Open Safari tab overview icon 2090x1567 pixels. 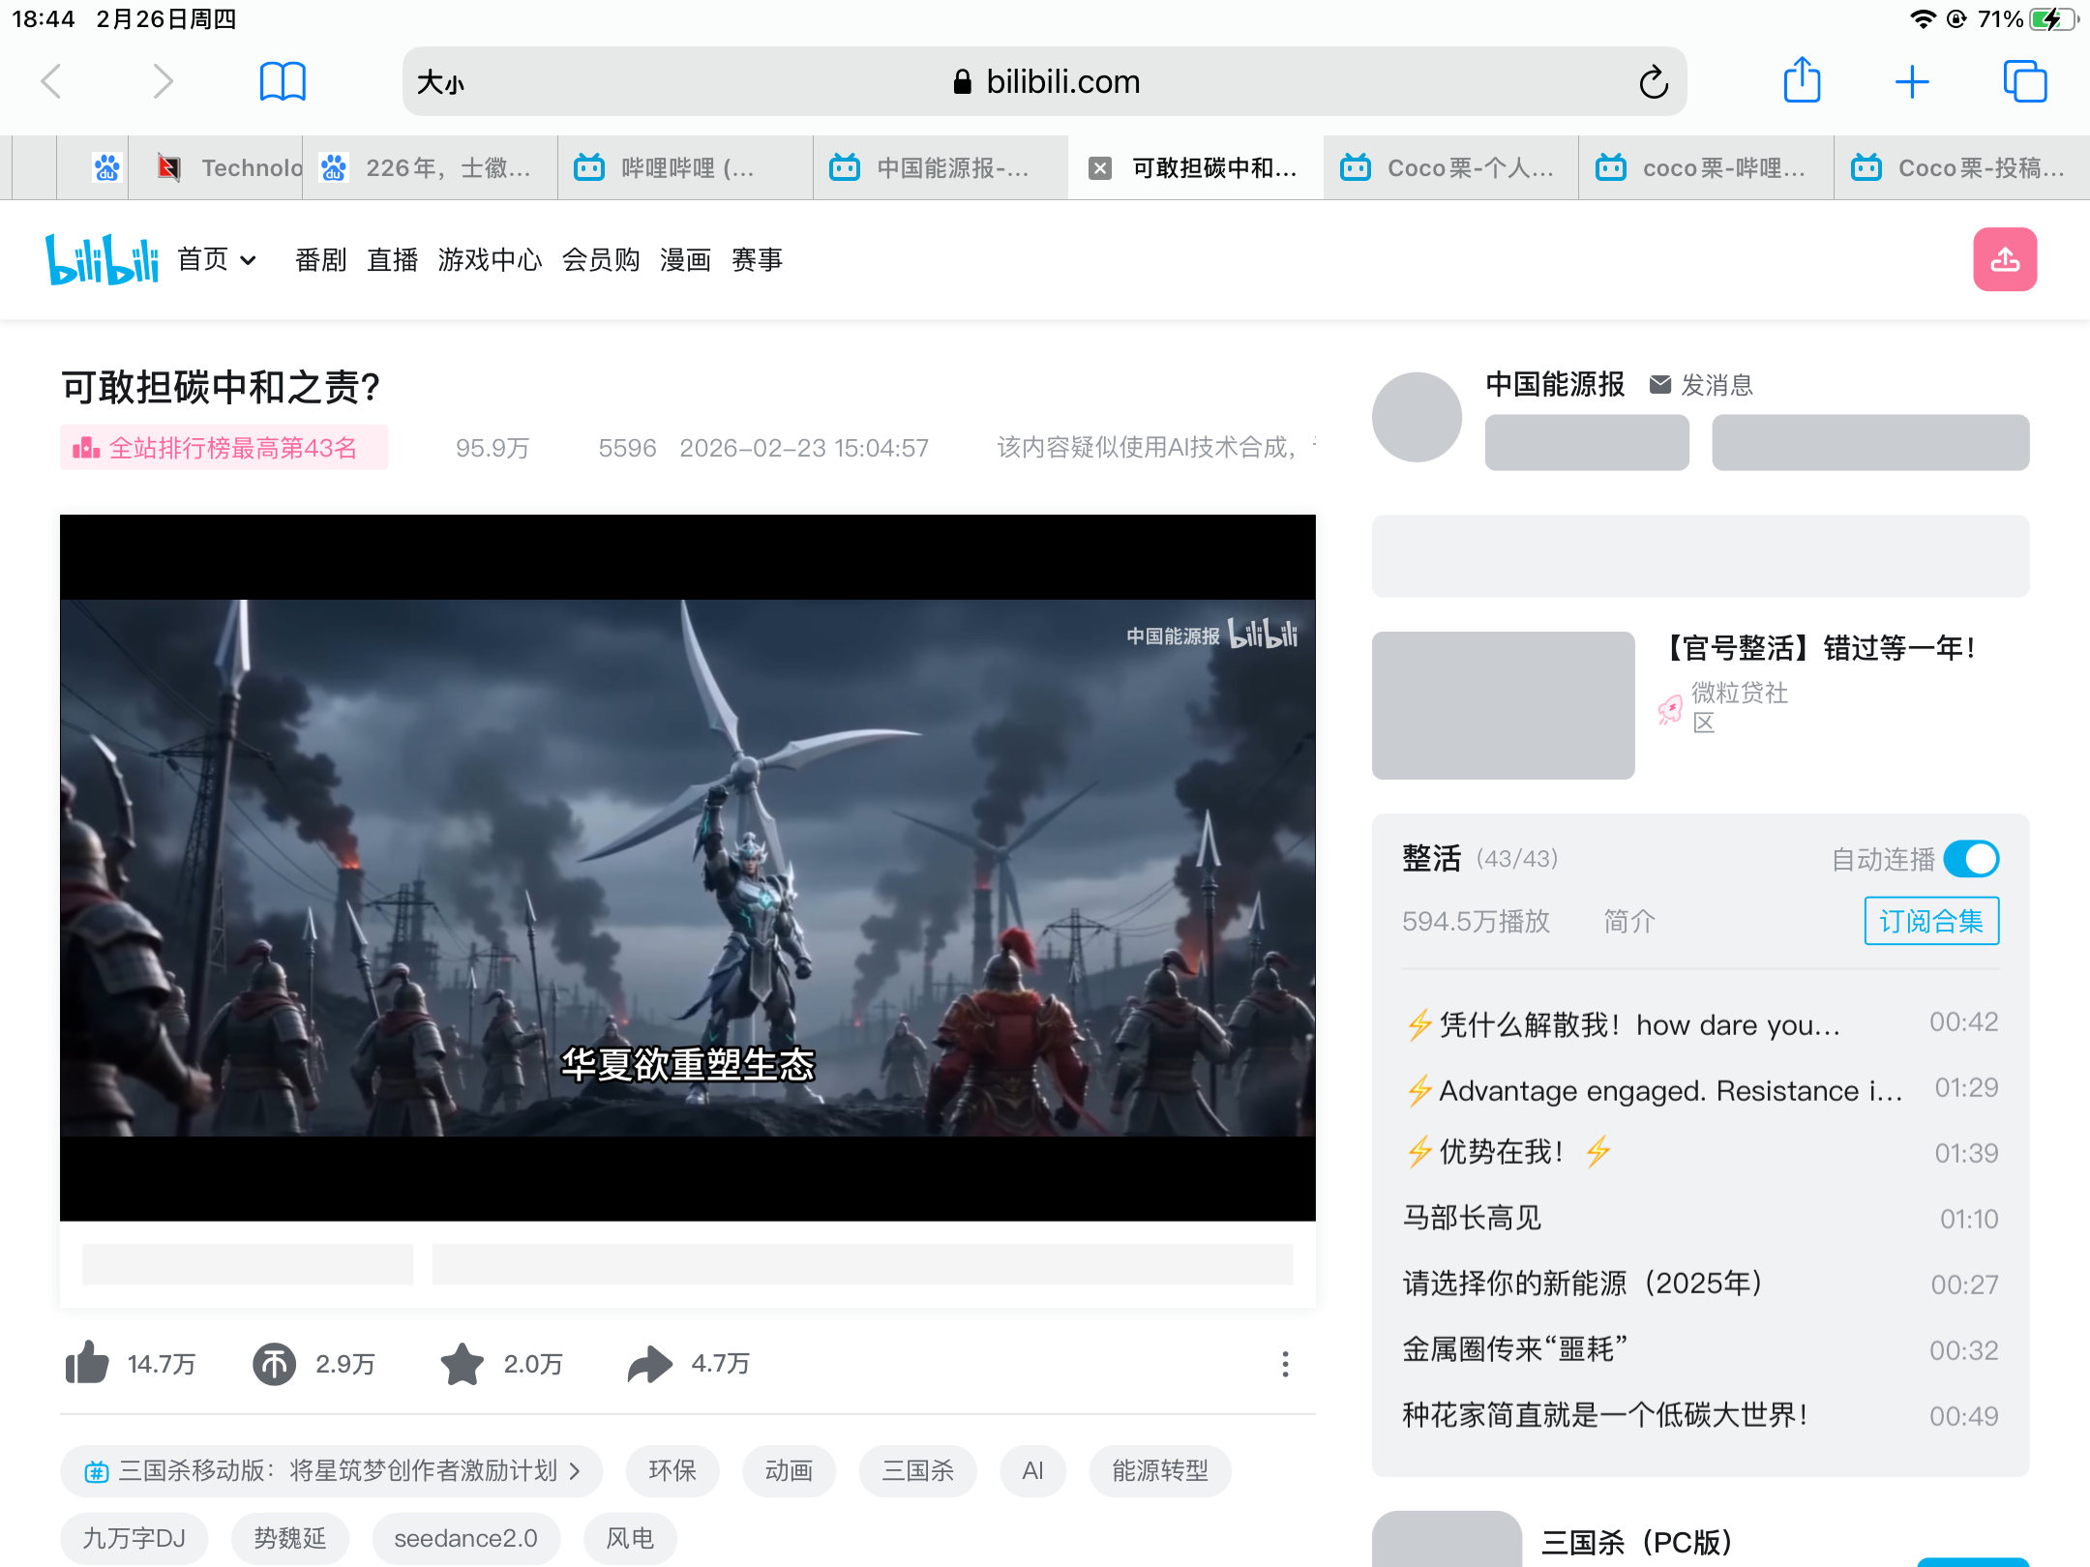point(2024,81)
